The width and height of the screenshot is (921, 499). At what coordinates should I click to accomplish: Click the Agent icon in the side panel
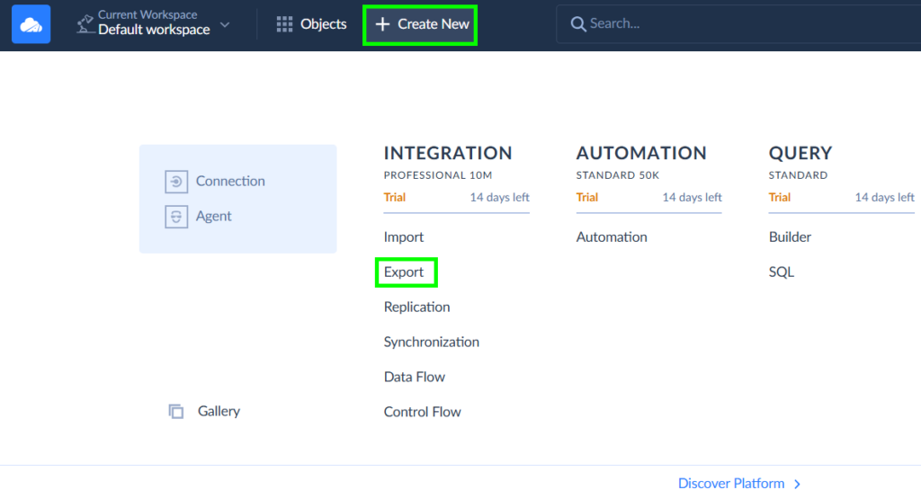pos(176,217)
